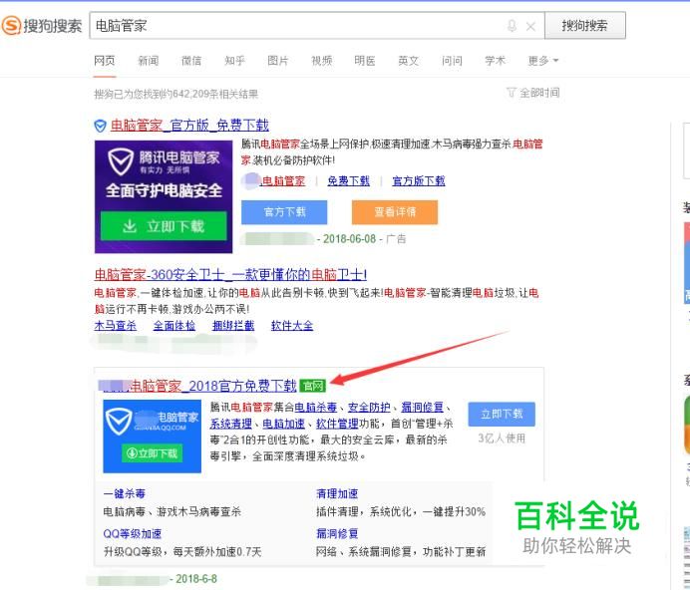Open the QQ等级加速 feature link
The height and width of the screenshot is (590, 690).
[133, 533]
